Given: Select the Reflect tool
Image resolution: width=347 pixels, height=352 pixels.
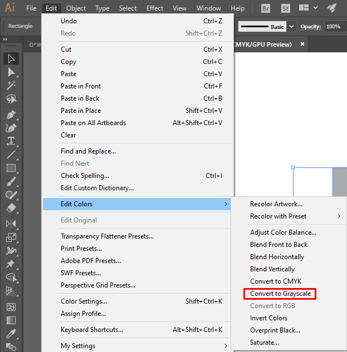Looking at the screenshot, I should pyautogui.click(x=11, y=224).
